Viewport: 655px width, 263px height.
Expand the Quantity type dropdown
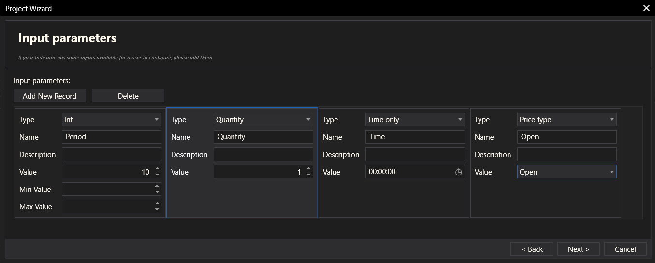[x=263, y=119]
